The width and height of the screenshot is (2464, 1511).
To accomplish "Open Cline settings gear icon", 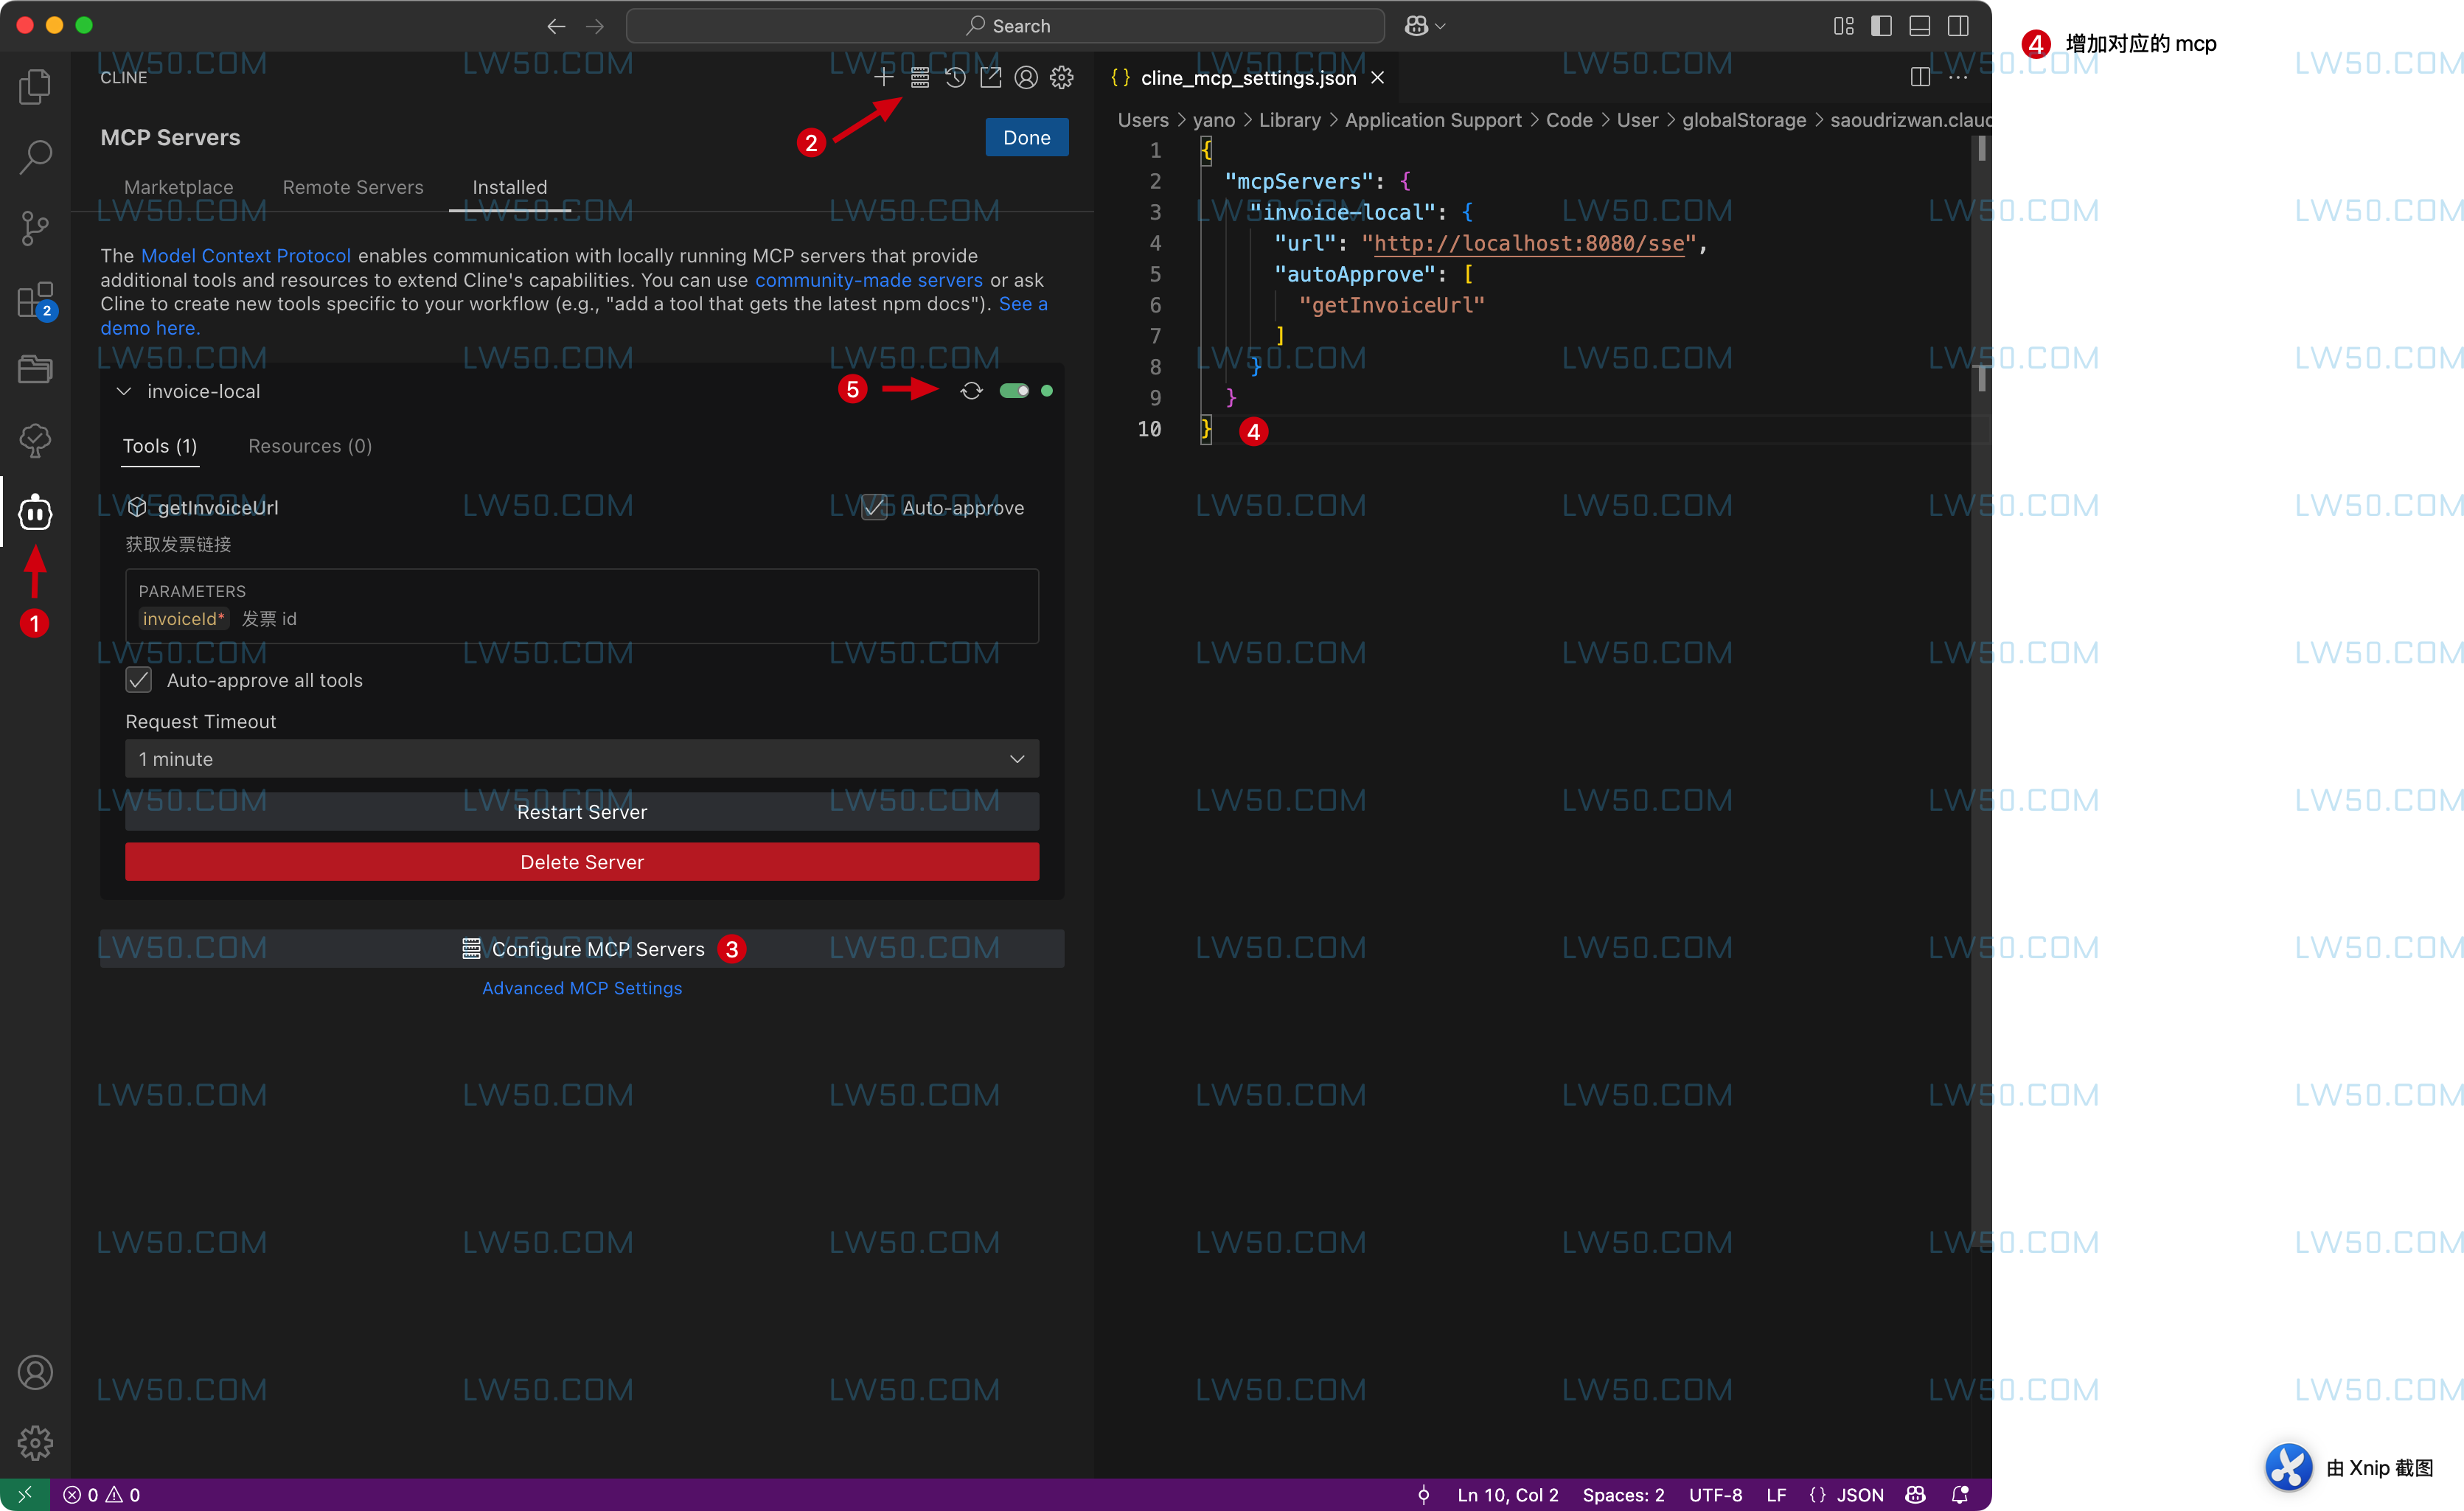I will click(x=1062, y=78).
